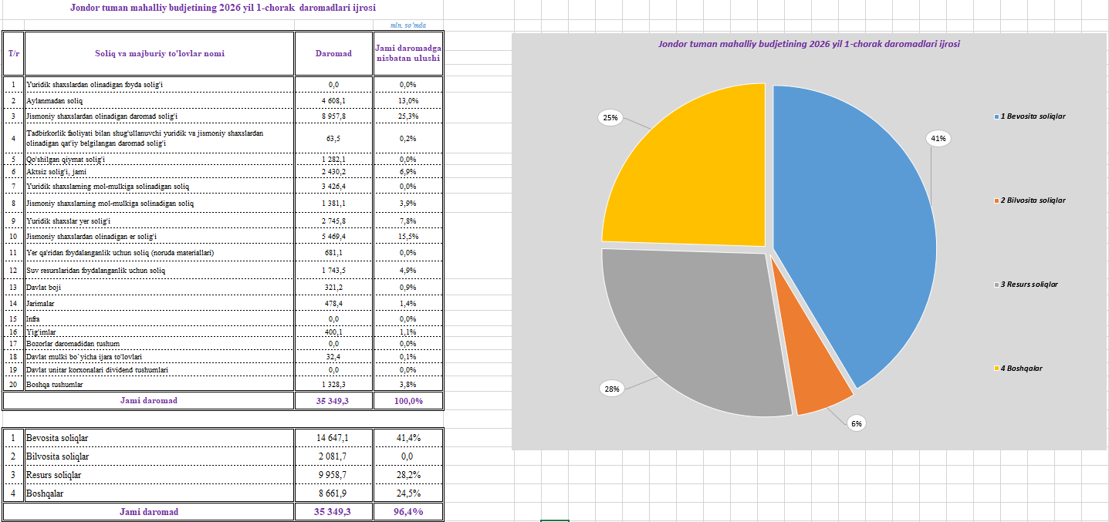
Task: Click the 6% data label callout
Action: pos(857,423)
